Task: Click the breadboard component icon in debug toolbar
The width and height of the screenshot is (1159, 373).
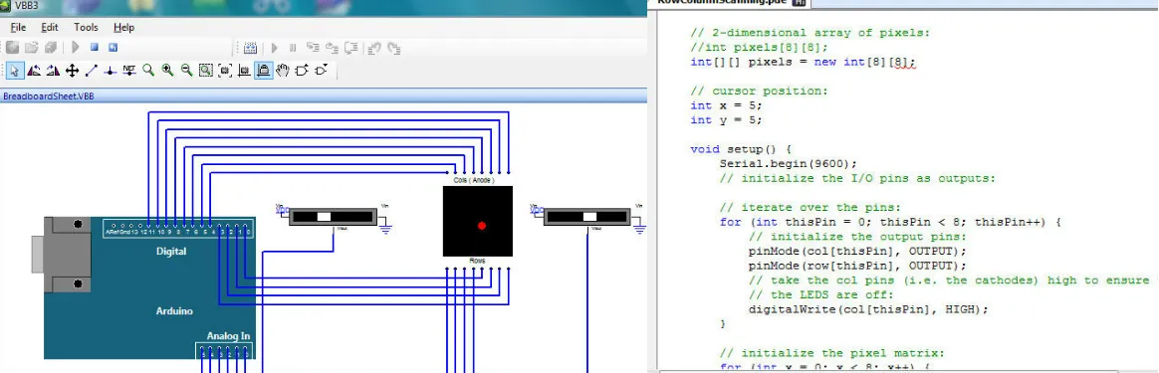Action: (251, 48)
